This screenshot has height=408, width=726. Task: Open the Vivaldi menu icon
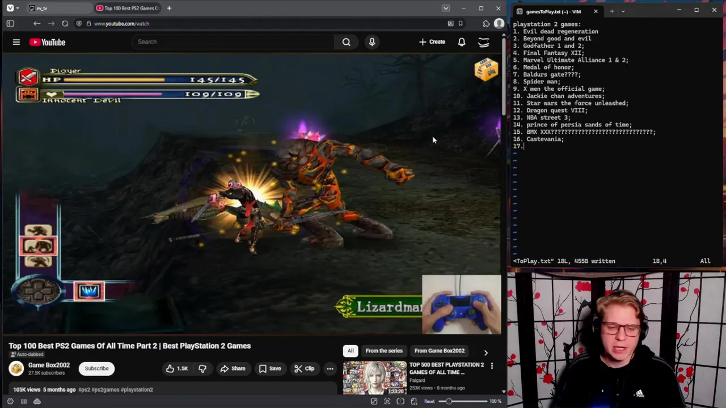click(10, 8)
